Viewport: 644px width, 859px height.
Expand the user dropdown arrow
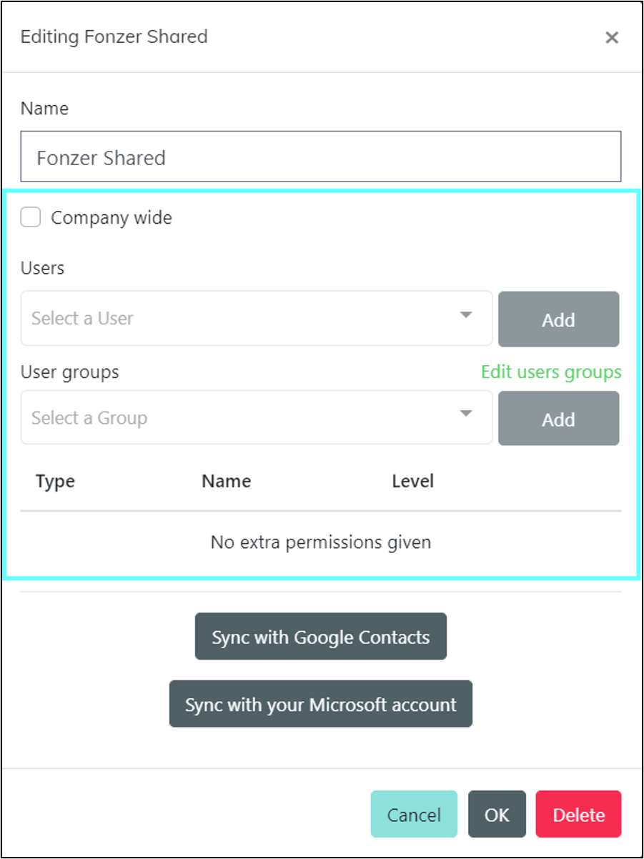pos(466,315)
